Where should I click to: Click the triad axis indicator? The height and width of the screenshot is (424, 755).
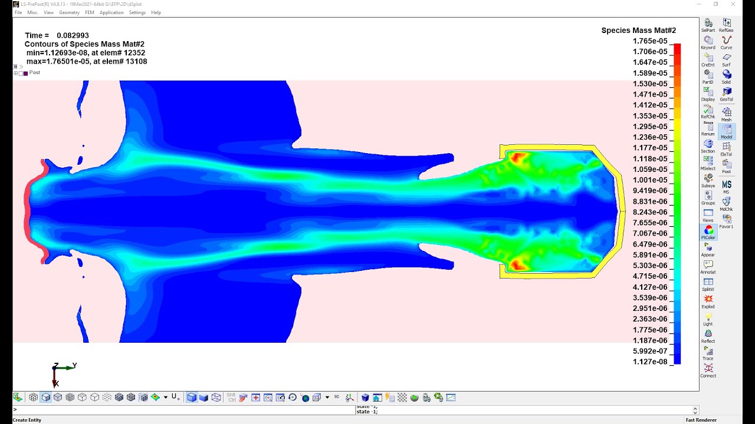pos(64,374)
